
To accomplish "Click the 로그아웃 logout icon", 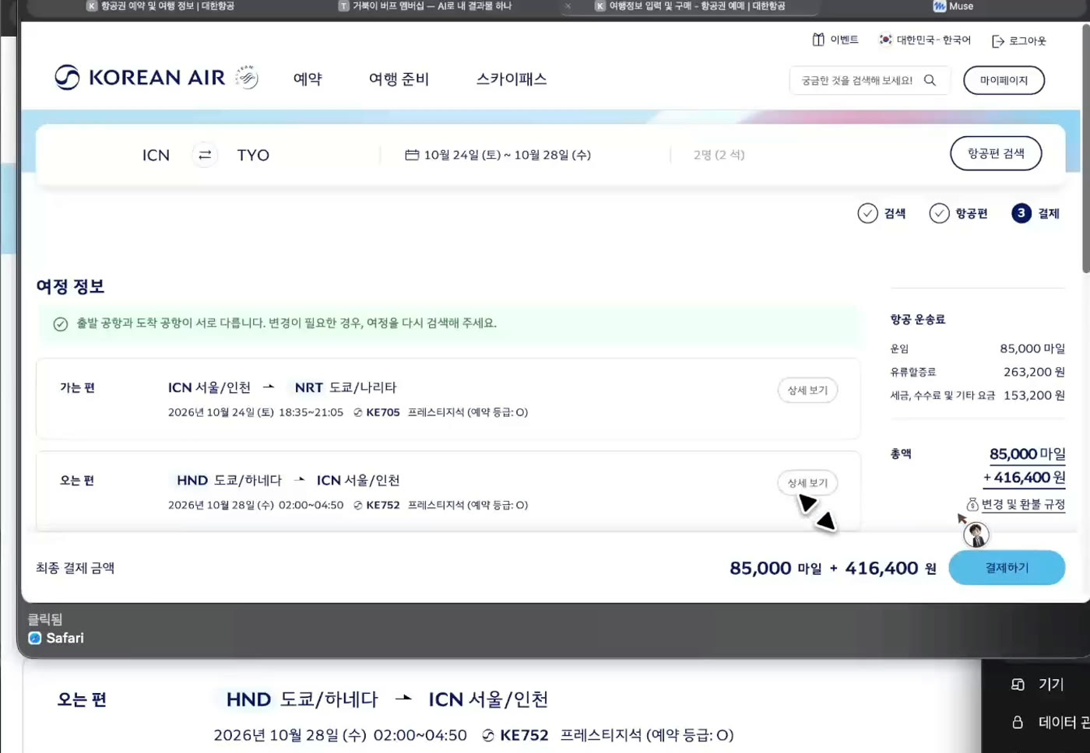I will [998, 41].
